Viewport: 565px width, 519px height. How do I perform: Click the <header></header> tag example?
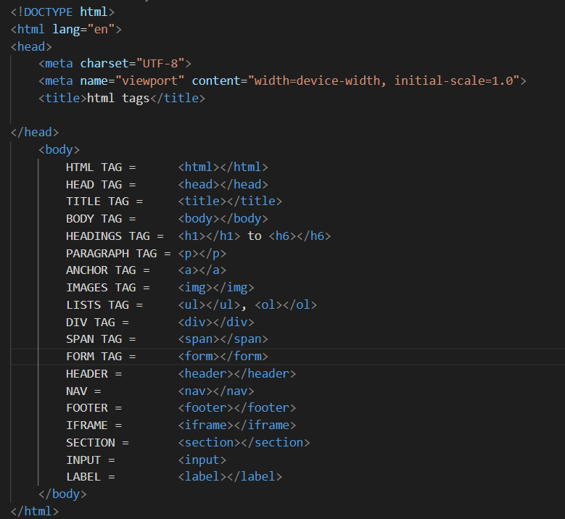coord(237,374)
